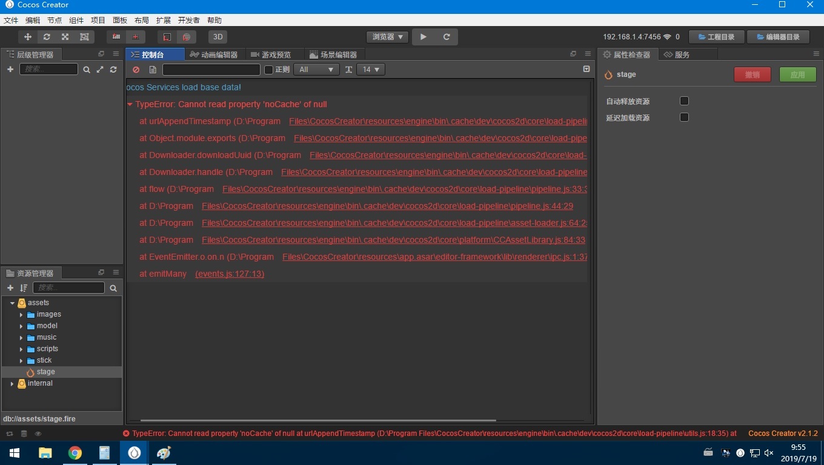Open the console panel hamburger menu

coord(588,54)
